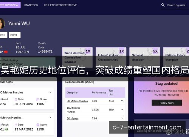Click the 23 MAR 2025 date value
Image resolution: width=189 pixels, height=137 pixels.
(24, 129)
